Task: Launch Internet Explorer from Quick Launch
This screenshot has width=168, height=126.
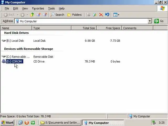Action: pos(20,123)
